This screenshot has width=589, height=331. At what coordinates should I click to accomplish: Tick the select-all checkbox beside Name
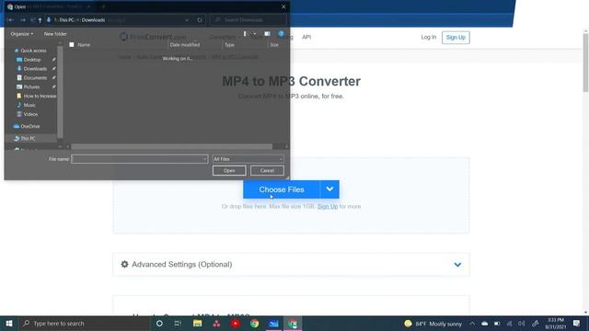[x=72, y=45]
